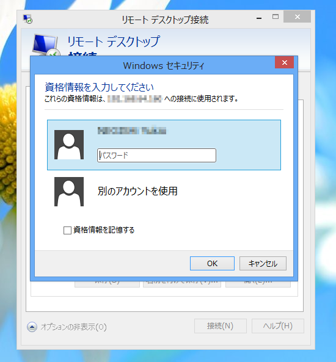Select the blurred username account tile
Viewport: 336px width, 362px height.
click(164, 145)
